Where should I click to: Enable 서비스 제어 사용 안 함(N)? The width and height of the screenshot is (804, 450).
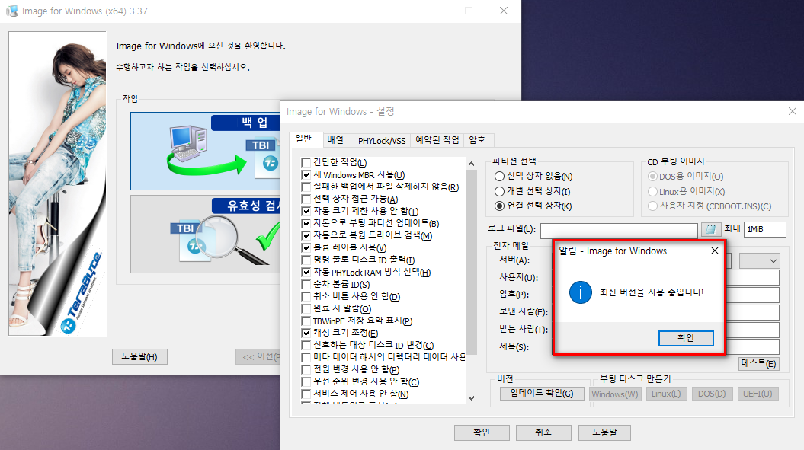(306, 394)
